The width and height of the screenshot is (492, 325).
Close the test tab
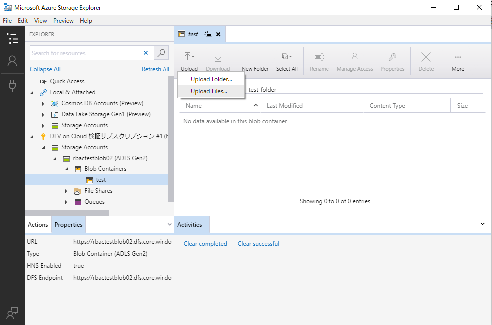(x=218, y=34)
